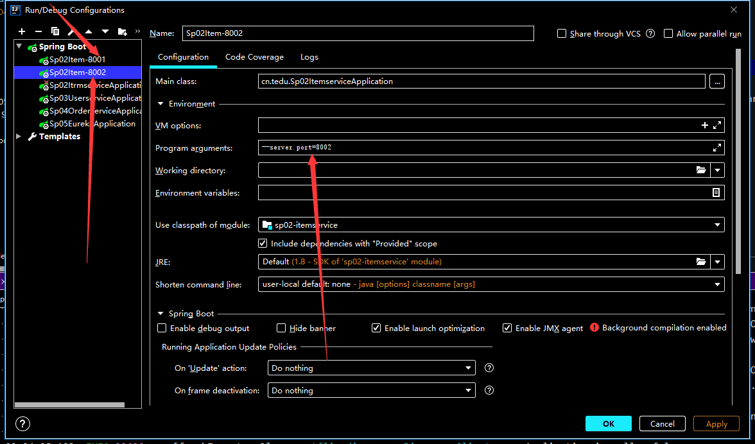Switch to the Logs tab
This screenshot has width=755, height=444.
(x=309, y=56)
